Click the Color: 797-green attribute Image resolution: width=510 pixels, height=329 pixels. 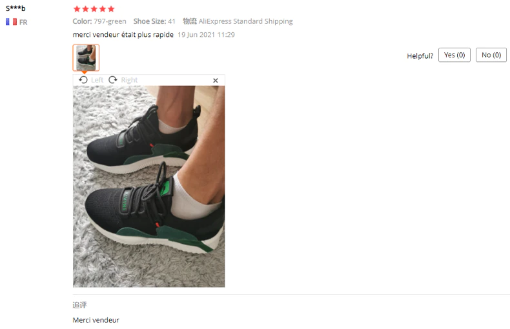click(x=99, y=21)
